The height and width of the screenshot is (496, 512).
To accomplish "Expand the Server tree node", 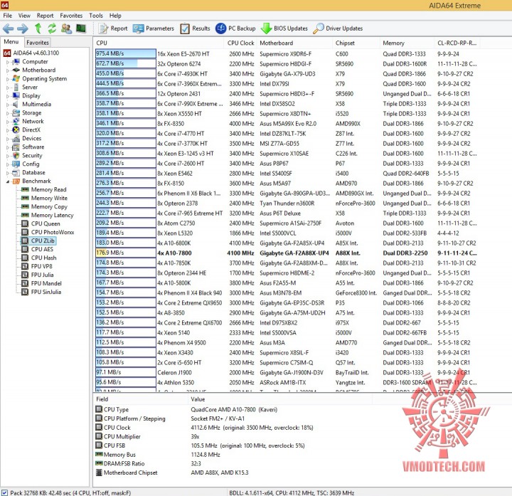I will click(8, 88).
